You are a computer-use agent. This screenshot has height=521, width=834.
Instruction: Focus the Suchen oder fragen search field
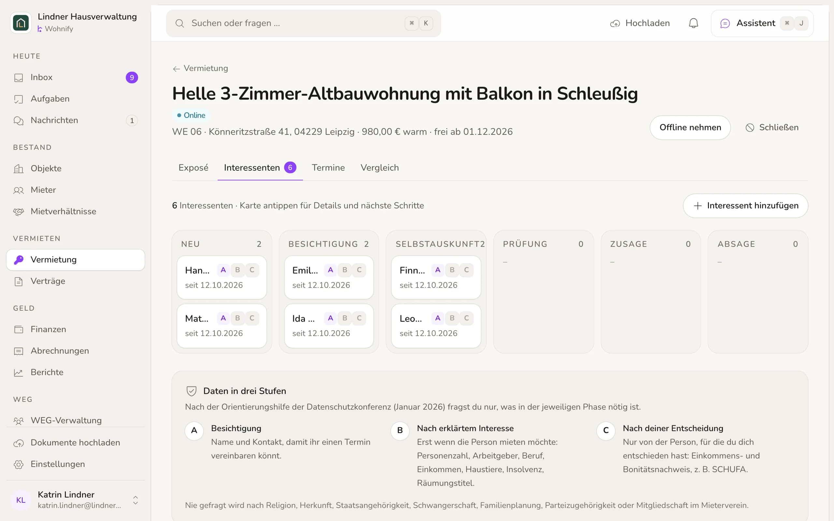pyautogui.click(x=303, y=23)
